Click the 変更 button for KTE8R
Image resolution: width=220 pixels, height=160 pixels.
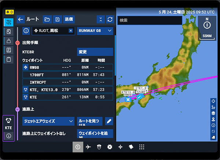tap(95, 52)
